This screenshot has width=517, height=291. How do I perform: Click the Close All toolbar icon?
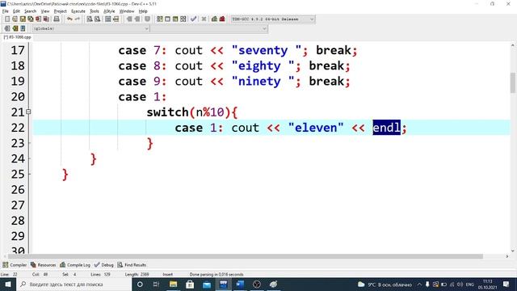tap(46, 19)
